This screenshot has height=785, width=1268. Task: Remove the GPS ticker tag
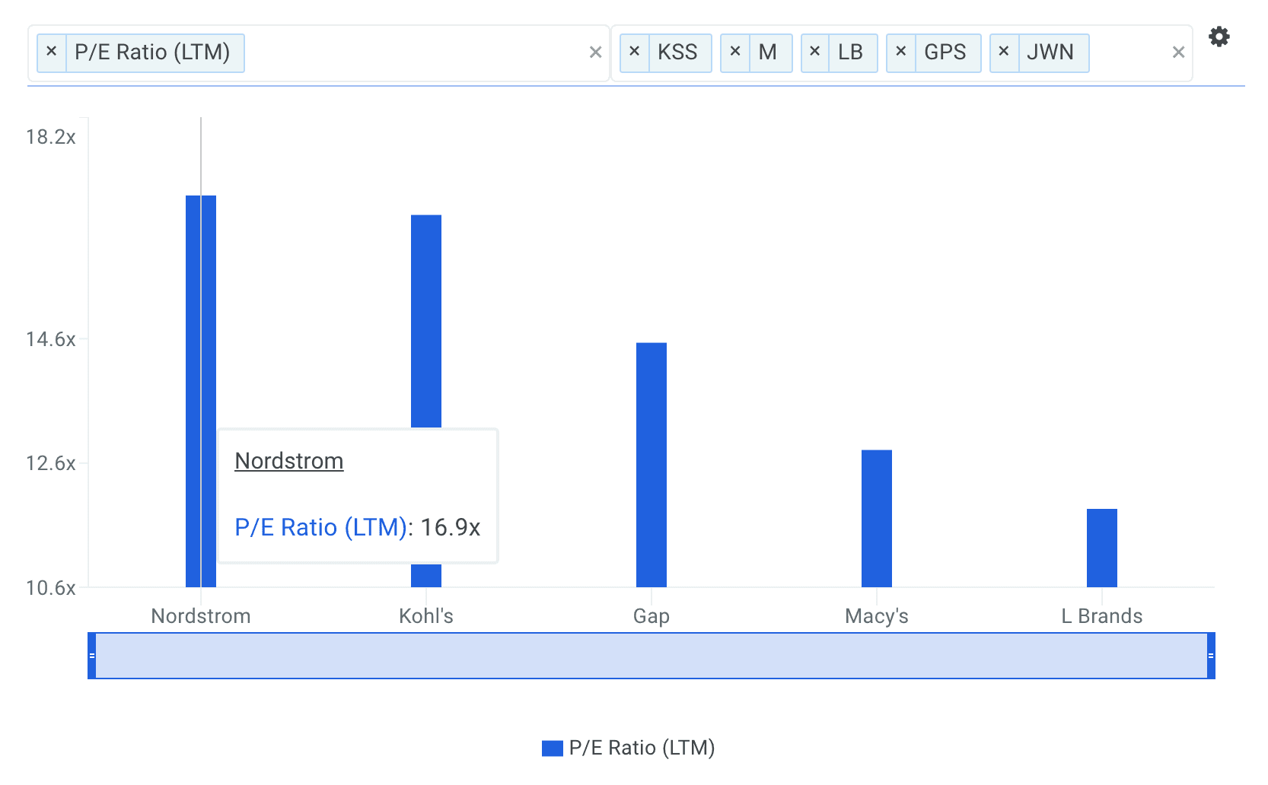pos(900,52)
